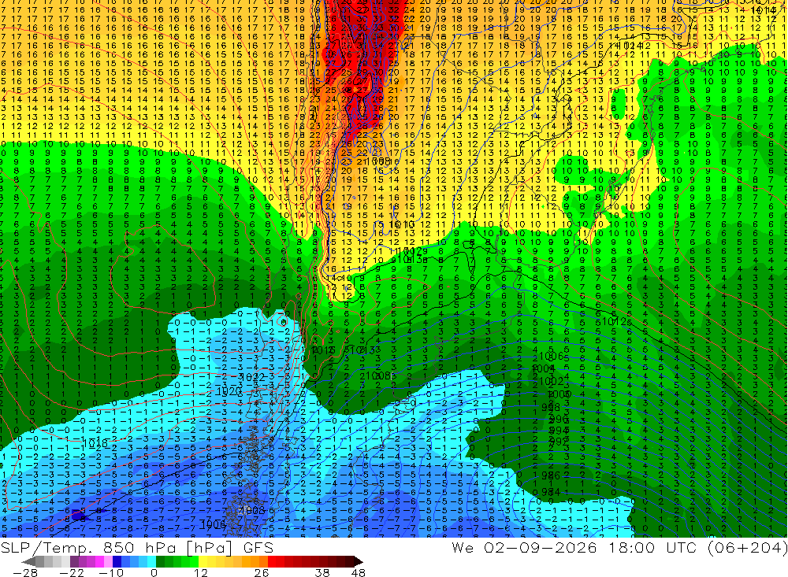Click the '-28' label on the color legend
This screenshot has width=788, height=577.
tap(25, 572)
